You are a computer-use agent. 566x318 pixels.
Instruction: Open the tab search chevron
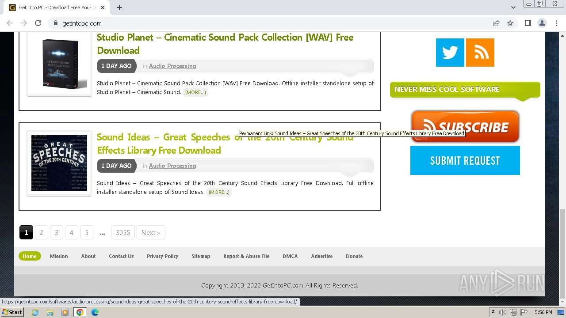point(513,8)
